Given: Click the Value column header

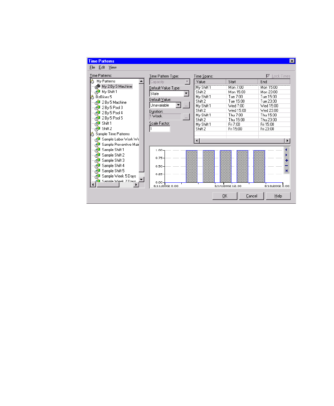Looking at the screenshot, I should pyautogui.click(x=210, y=82).
